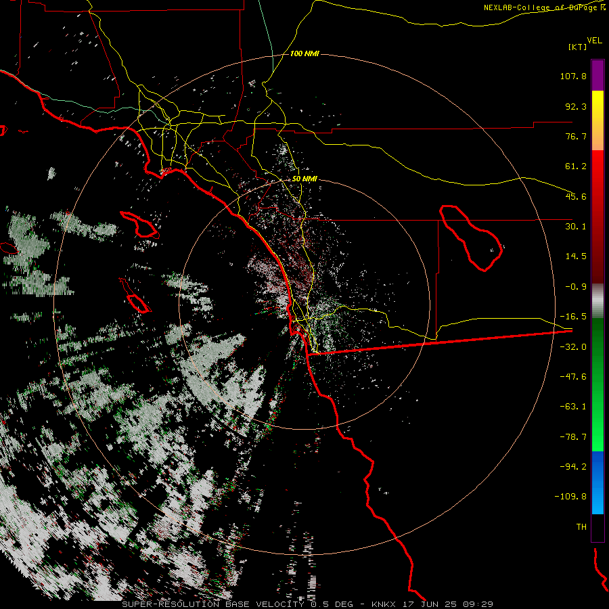Select the 107.8 legend value

(573, 76)
